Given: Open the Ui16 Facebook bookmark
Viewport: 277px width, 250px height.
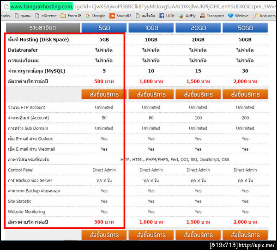Looking at the screenshot, I should click(x=167, y=16).
